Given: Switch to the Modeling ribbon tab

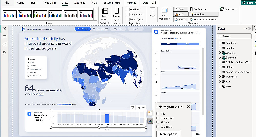Looking at the screenshot, I should [50, 3].
